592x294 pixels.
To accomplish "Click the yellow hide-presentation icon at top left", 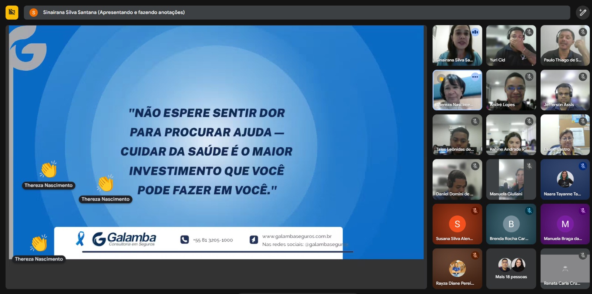I will tap(12, 13).
